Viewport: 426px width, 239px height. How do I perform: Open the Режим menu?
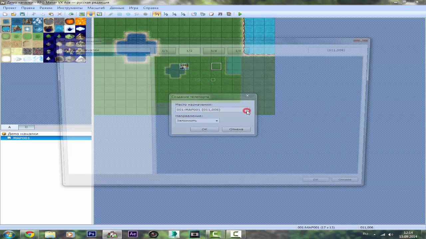(46, 8)
